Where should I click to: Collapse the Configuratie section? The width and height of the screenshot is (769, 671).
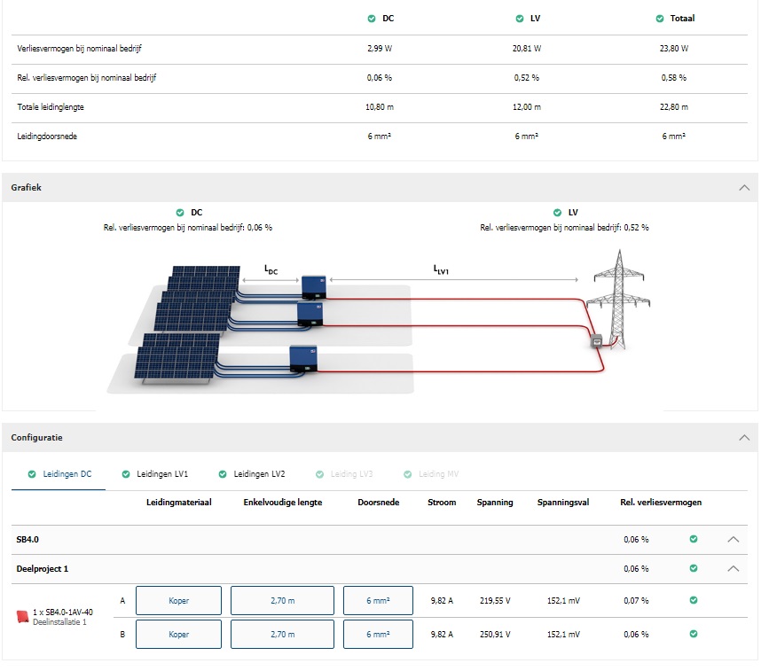coord(744,437)
